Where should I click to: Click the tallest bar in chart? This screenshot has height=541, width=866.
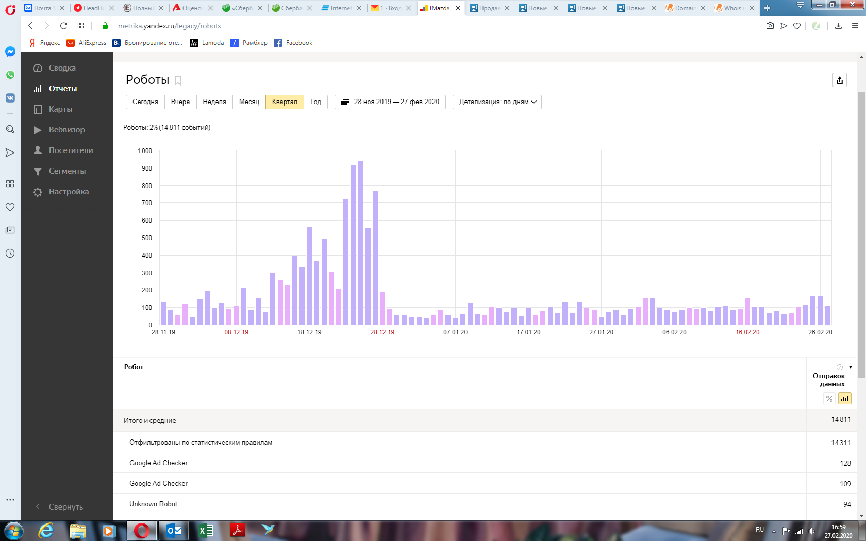coord(360,242)
